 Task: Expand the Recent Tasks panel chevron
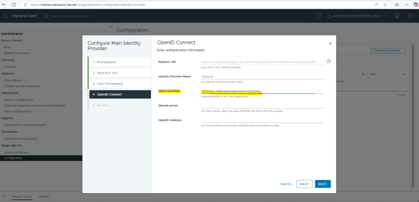point(4,196)
